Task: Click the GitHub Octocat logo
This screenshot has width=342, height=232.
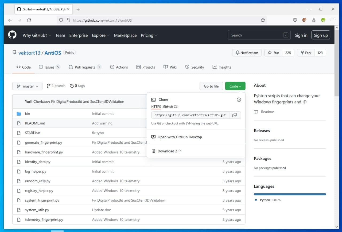Action: pos(12,35)
